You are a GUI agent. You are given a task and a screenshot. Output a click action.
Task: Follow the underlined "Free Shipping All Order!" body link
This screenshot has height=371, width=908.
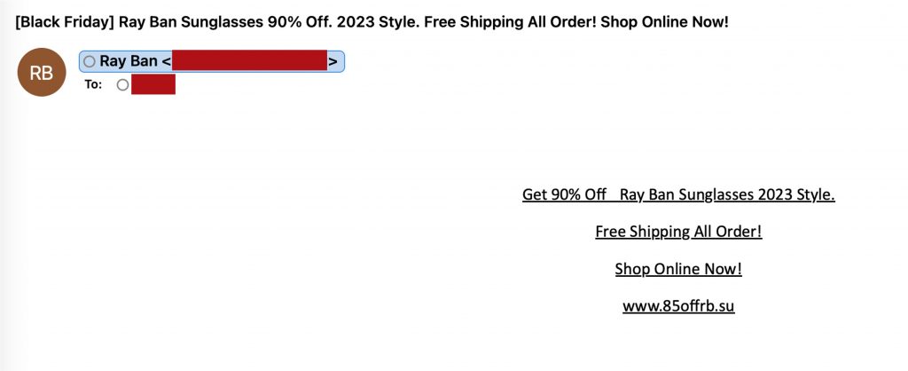(x=678, y=232)
